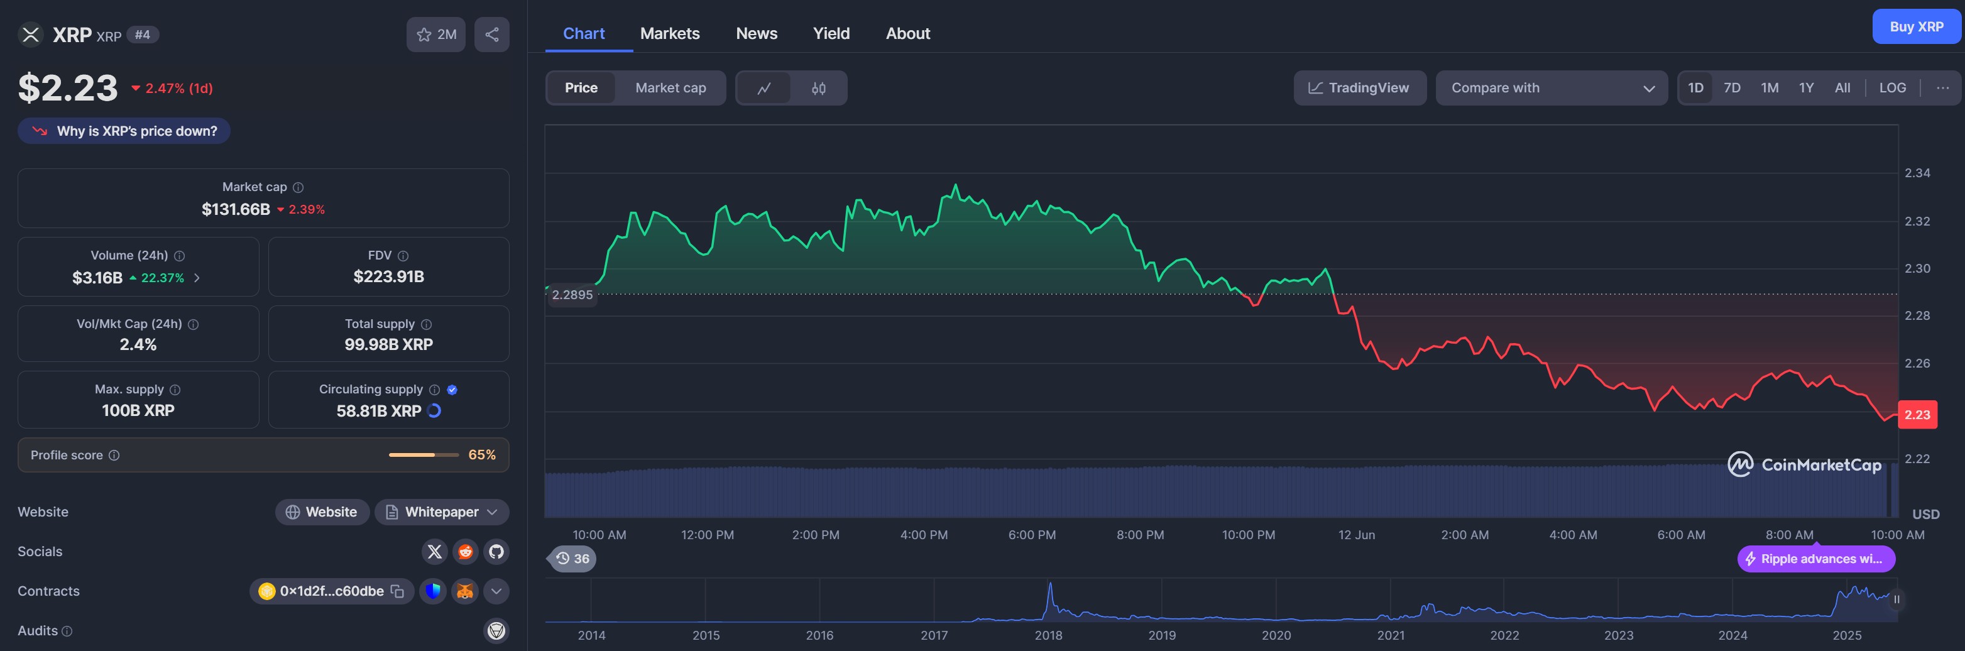
Task: Click the blue shield wallet icon
Action: tap(433, 591)
